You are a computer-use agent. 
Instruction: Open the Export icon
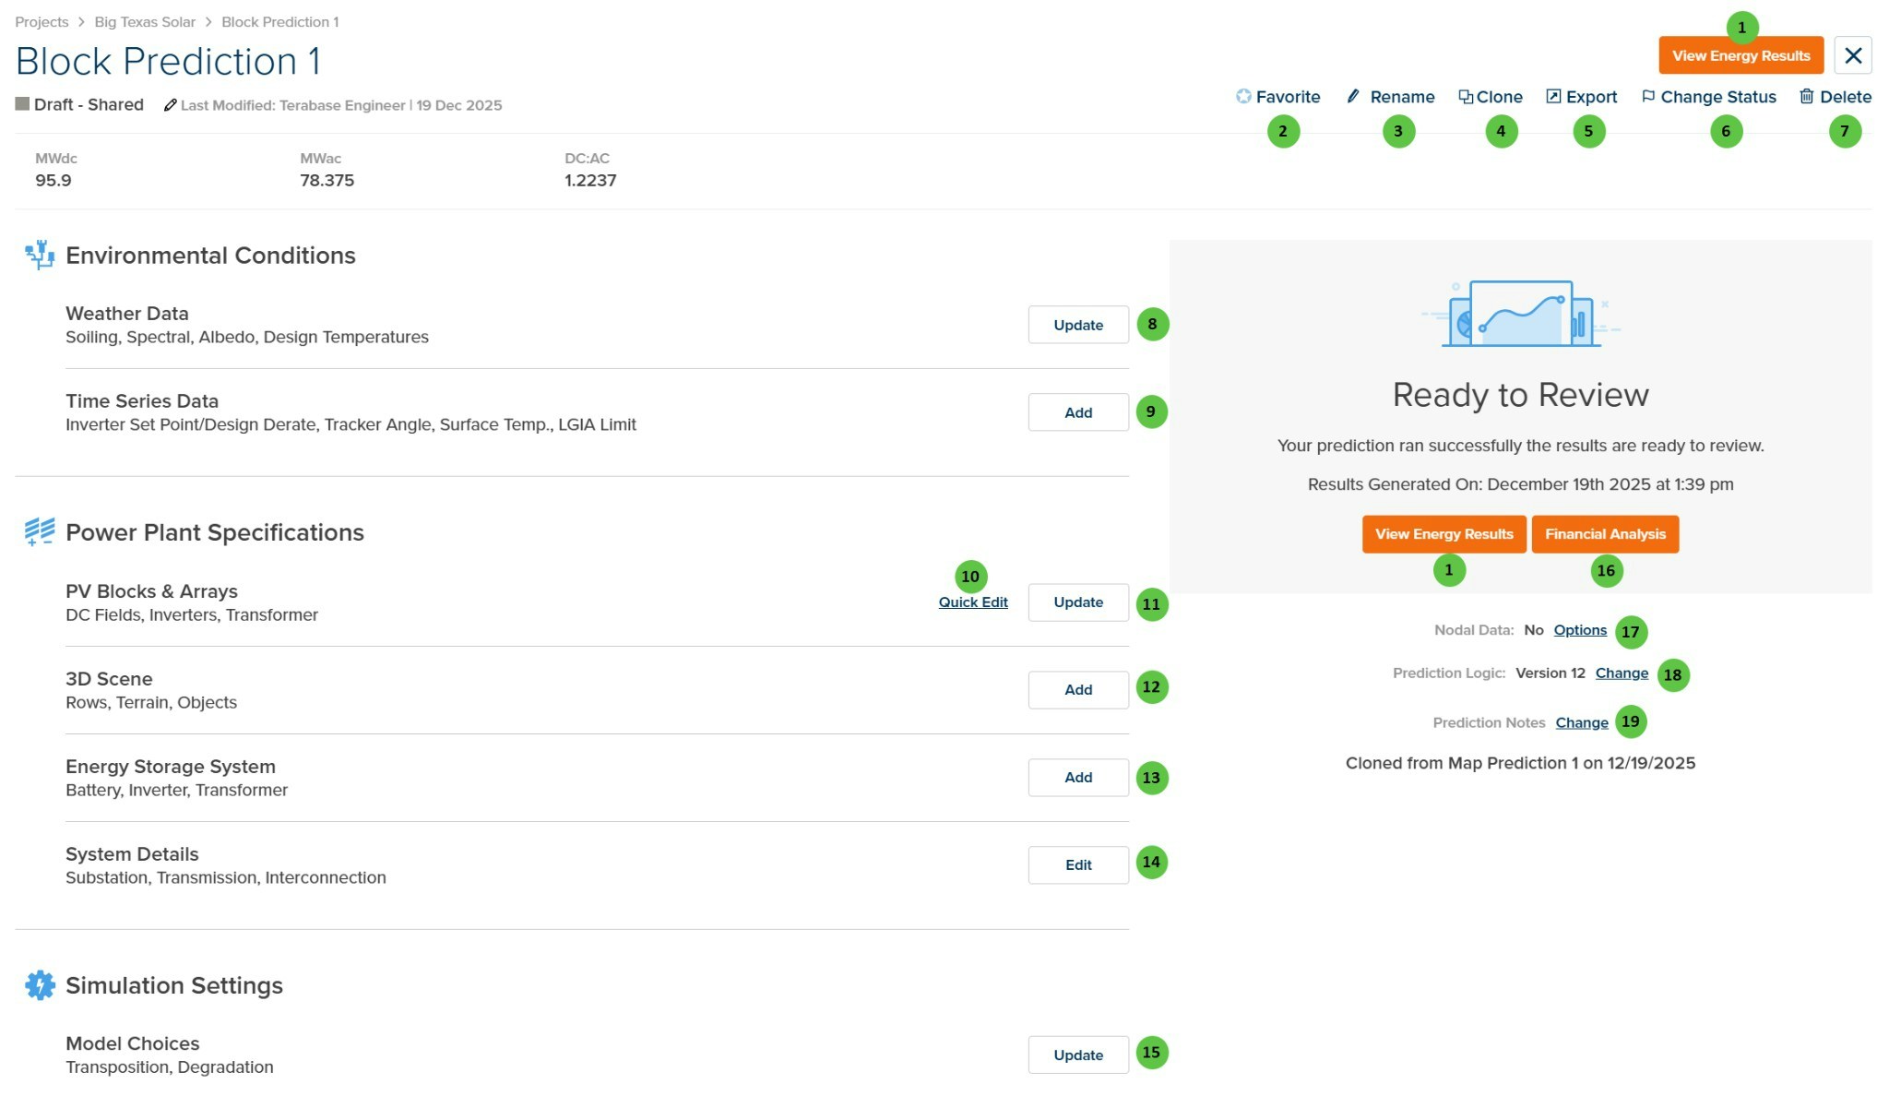pos(1555,96)
